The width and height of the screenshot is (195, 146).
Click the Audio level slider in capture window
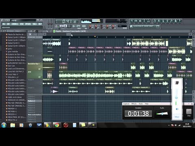click(x=162, y=114)
